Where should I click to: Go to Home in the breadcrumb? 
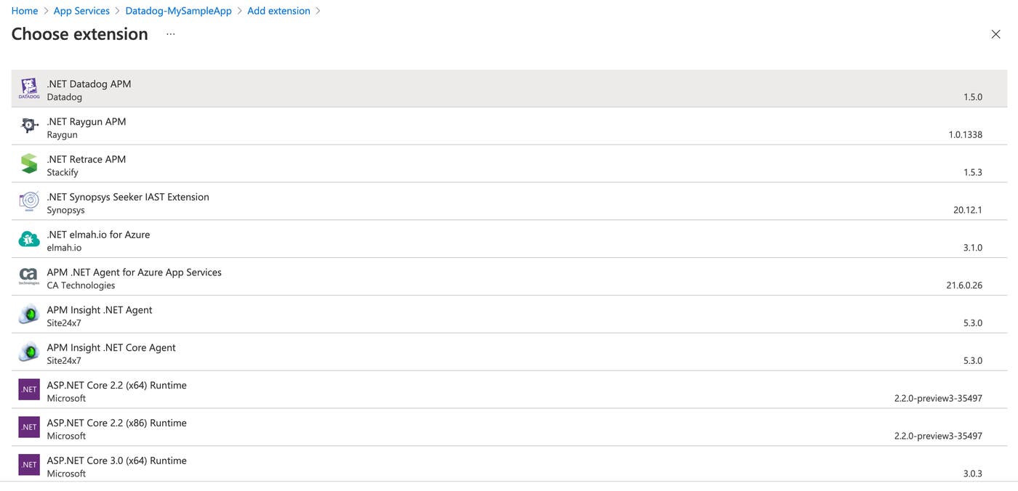[25, 11]
